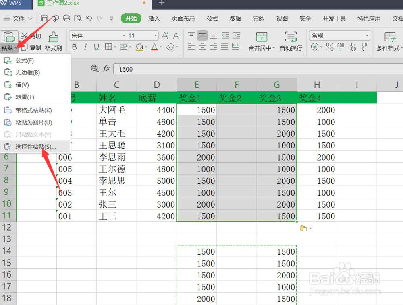
Task: Toggle bold formatting
Action: click(74, 47)
